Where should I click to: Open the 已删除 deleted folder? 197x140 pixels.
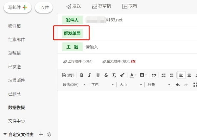(14, 94)
